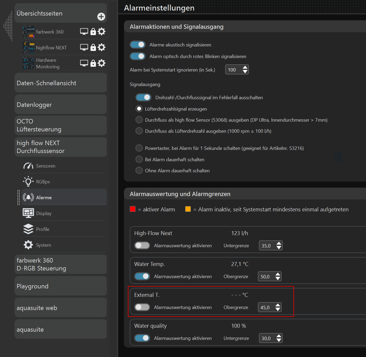
Task: Expand the aquasuite web section
Action: pyautogui.click(x=61, y=308)
